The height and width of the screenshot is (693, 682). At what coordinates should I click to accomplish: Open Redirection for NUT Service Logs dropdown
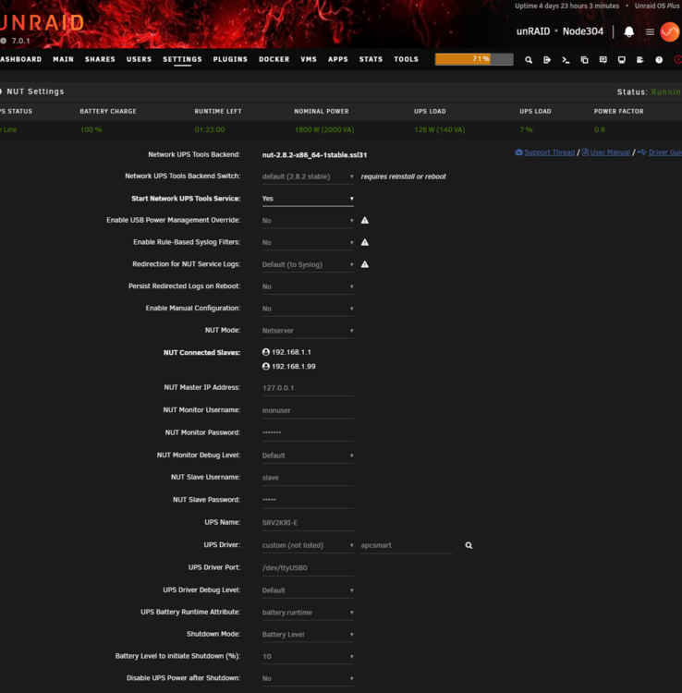click(308, 265)
